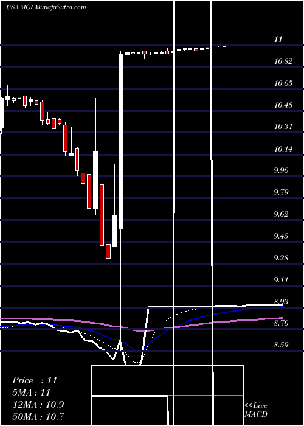
Task: Click the price axis label '10.65'
Action: (283, 83)
